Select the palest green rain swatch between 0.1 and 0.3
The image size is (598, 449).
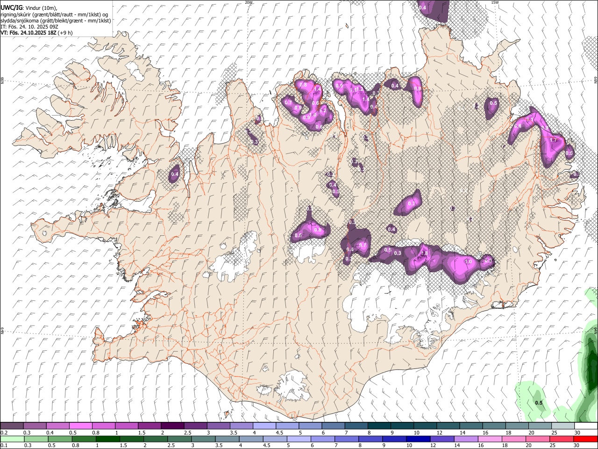[x=12, y=439]
